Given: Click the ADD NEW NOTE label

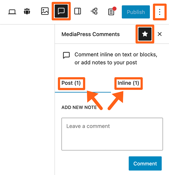Looking at the screenshot, I should coord(79,107).
